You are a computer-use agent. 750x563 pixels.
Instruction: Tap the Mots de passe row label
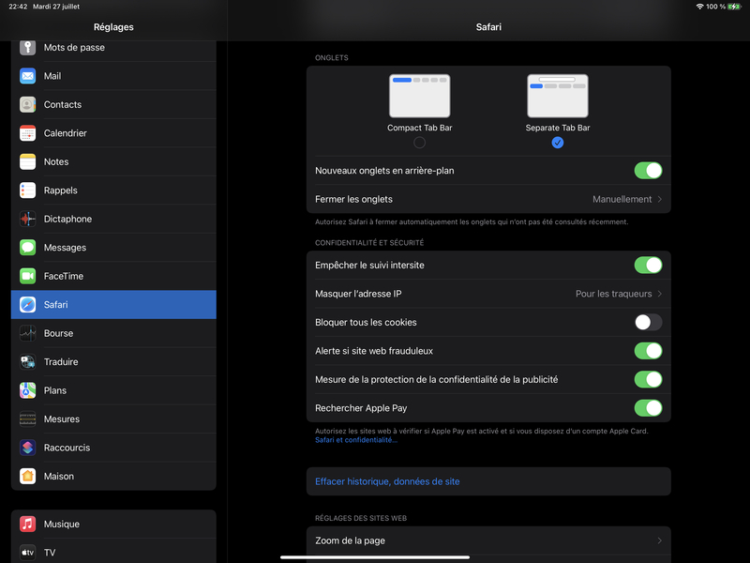pyautogui.click(x=74, y=48)
